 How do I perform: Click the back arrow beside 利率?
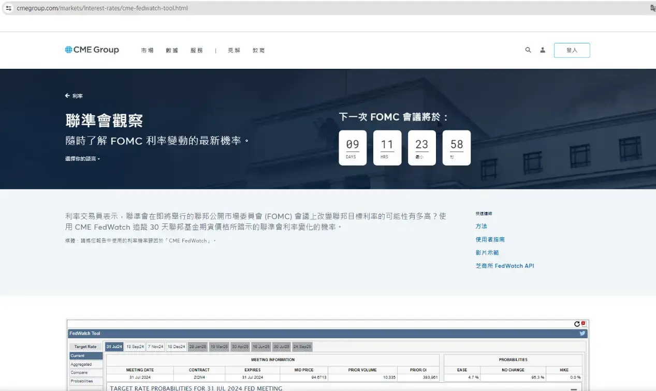pos(66,95)
